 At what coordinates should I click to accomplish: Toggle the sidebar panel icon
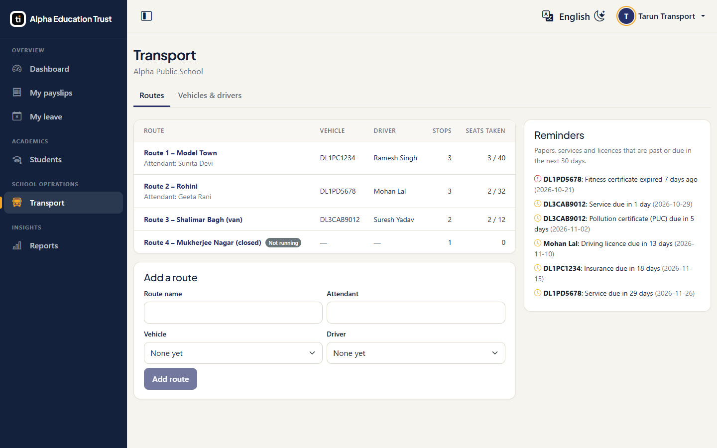click(146, 16)
